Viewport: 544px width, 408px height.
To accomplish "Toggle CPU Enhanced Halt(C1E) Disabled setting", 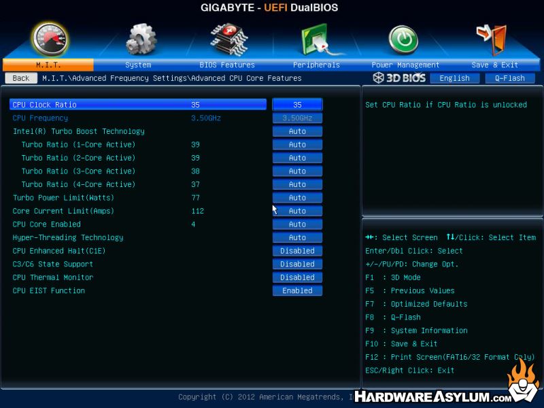I will tap(297, 250).
